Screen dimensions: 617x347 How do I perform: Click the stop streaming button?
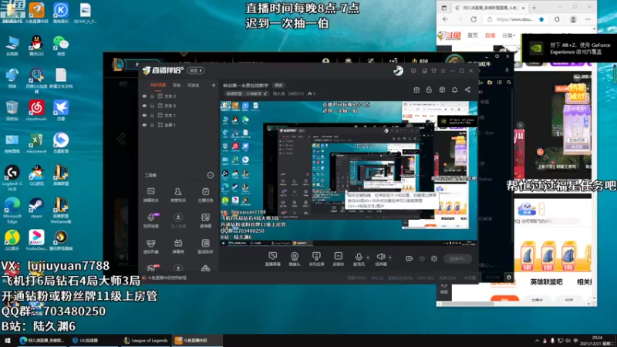point(457,258)
